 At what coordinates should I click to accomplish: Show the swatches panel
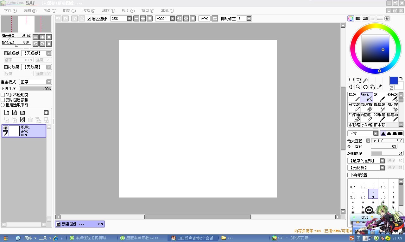point(380,19)
